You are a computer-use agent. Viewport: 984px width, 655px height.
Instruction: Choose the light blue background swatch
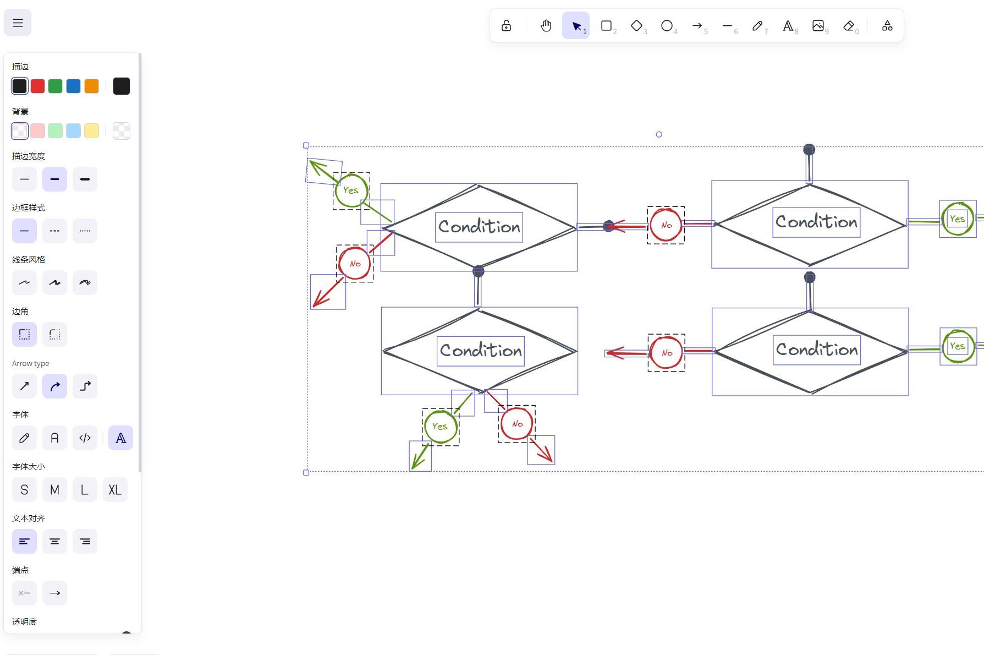(73, 131)
